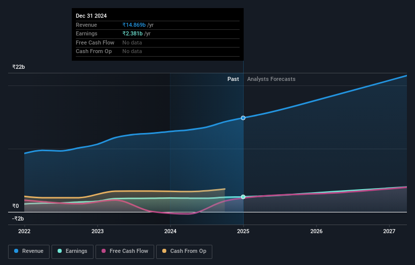This screenshot has width=415, height=265.
Task: Click the revenue data point at 2025
Action: coord(243,118)
